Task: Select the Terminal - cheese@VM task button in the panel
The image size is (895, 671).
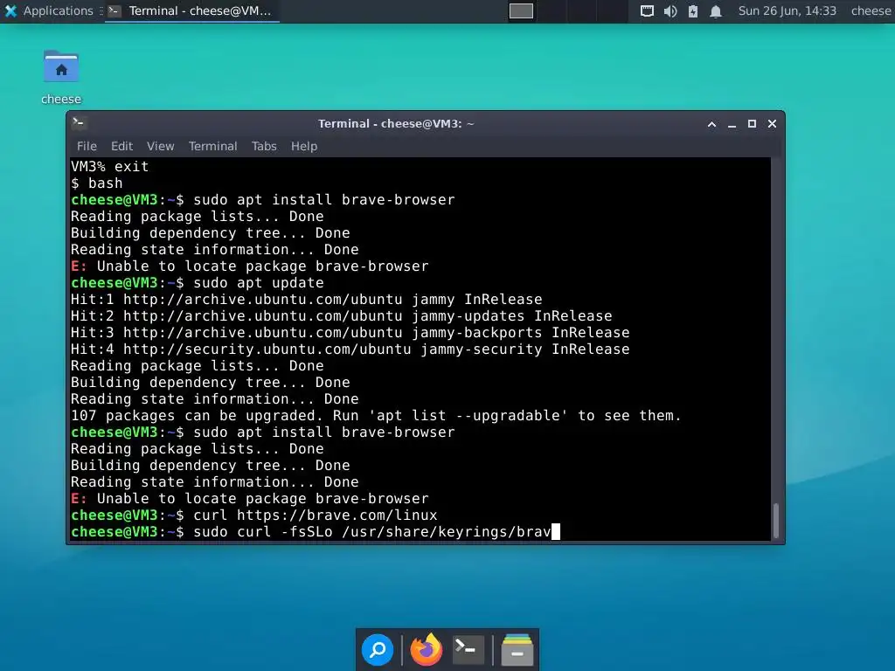Action: pyautogui.click(x=191, y=10)
